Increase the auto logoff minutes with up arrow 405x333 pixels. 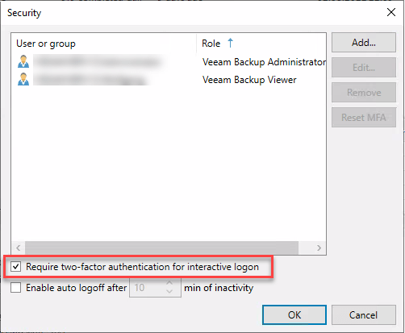169,283
